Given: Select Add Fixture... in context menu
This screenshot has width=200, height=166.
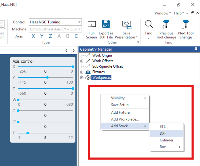Looking at the screenshot, I should [122, 113].
